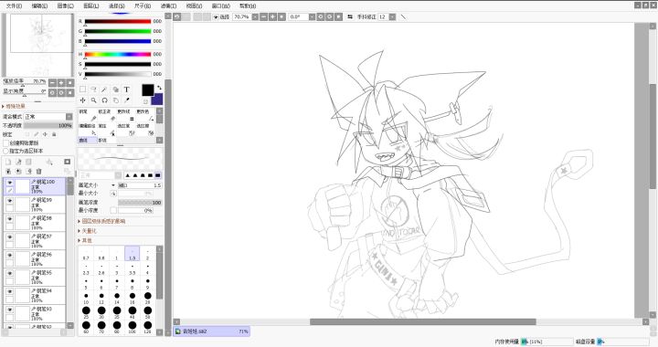Click the black foreground color swatch
658x347 pixels.
(148, 90)
